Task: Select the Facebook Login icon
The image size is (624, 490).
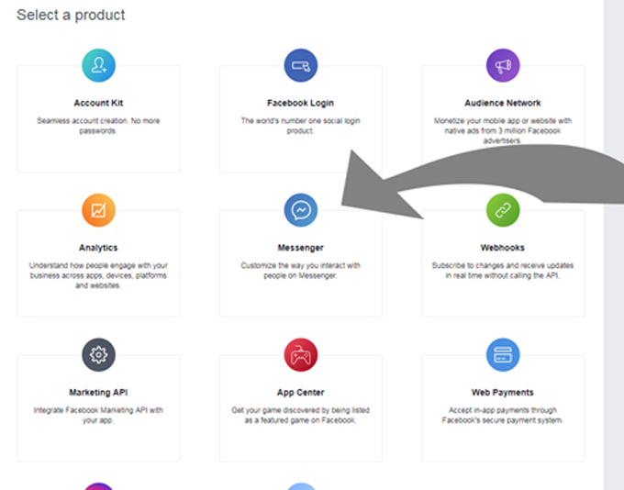Action: pyautogui.click(x=301, y=65)
